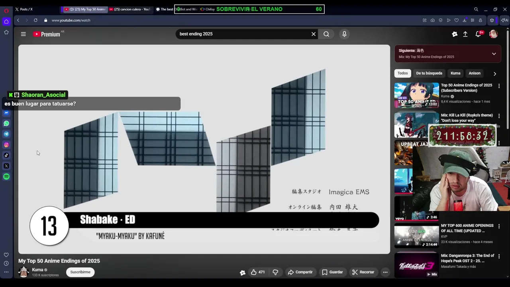This screenshot has width=510, height=287.
Task: Open browser profile icon in address bar
Action: click(481, 20)
